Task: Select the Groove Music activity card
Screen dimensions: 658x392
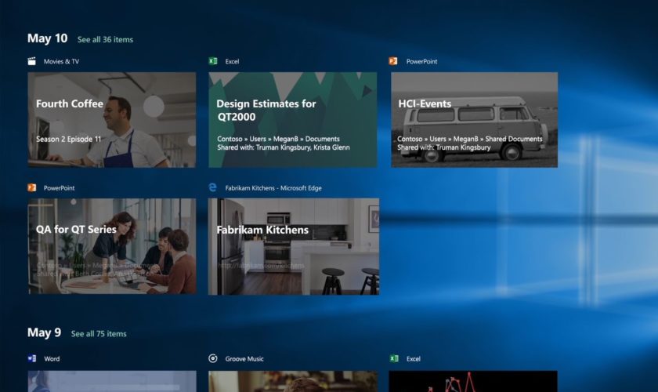Action: pos(292,381)
